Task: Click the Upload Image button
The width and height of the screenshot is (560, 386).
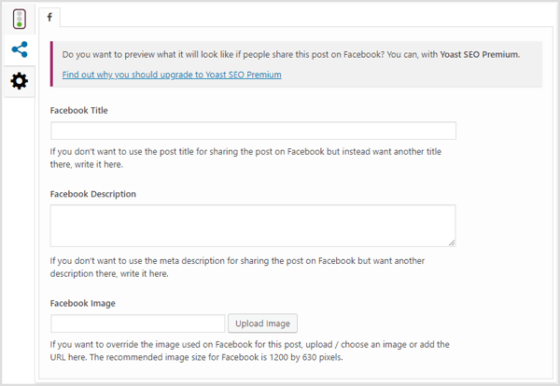Action: pyautogui.click(x=262, y=324)
